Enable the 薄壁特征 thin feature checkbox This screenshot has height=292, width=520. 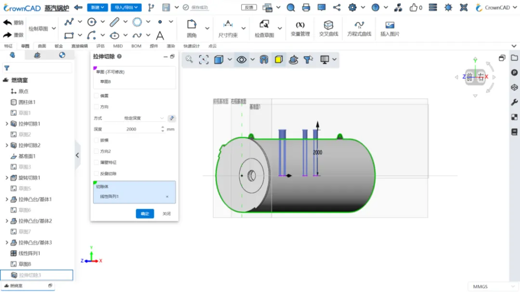click(96, 162)
